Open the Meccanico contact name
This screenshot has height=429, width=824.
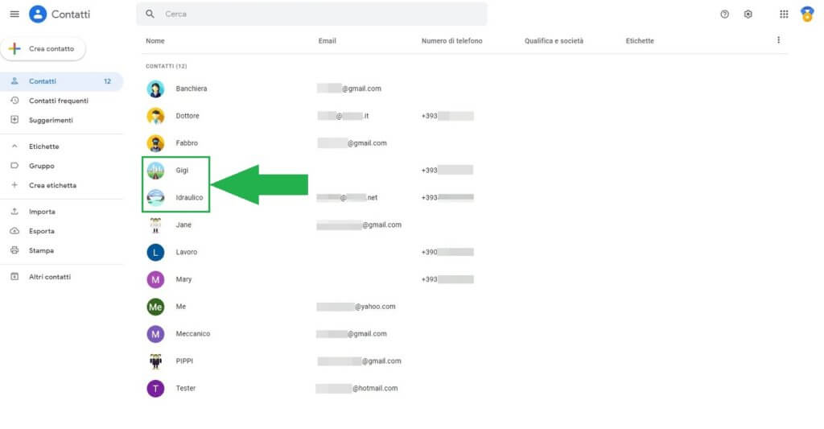pos(193,334)
